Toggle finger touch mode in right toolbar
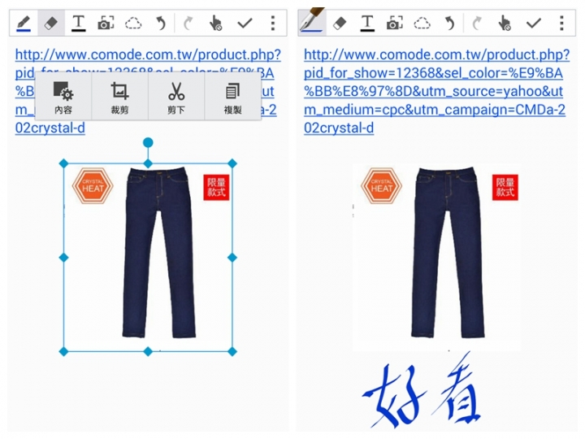 505,23
